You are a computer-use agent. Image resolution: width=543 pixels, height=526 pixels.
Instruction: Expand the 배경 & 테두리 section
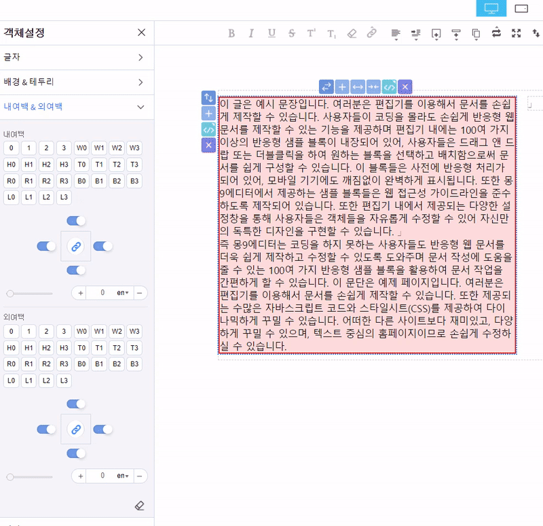click(x=75, y=82)
